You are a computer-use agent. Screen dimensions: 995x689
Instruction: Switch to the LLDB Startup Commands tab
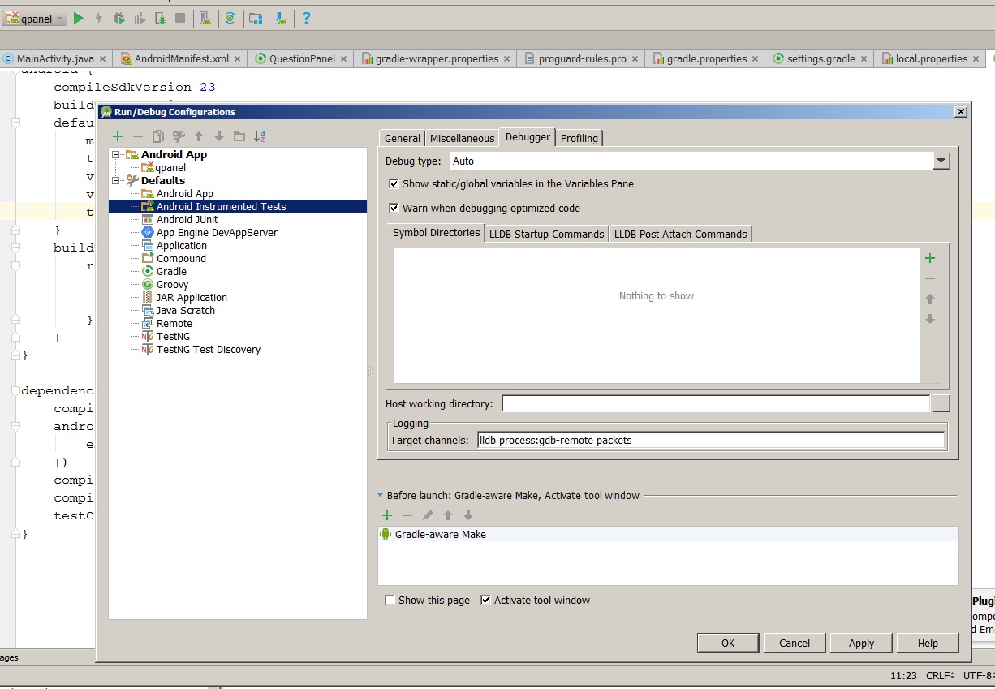click(546, 233)
